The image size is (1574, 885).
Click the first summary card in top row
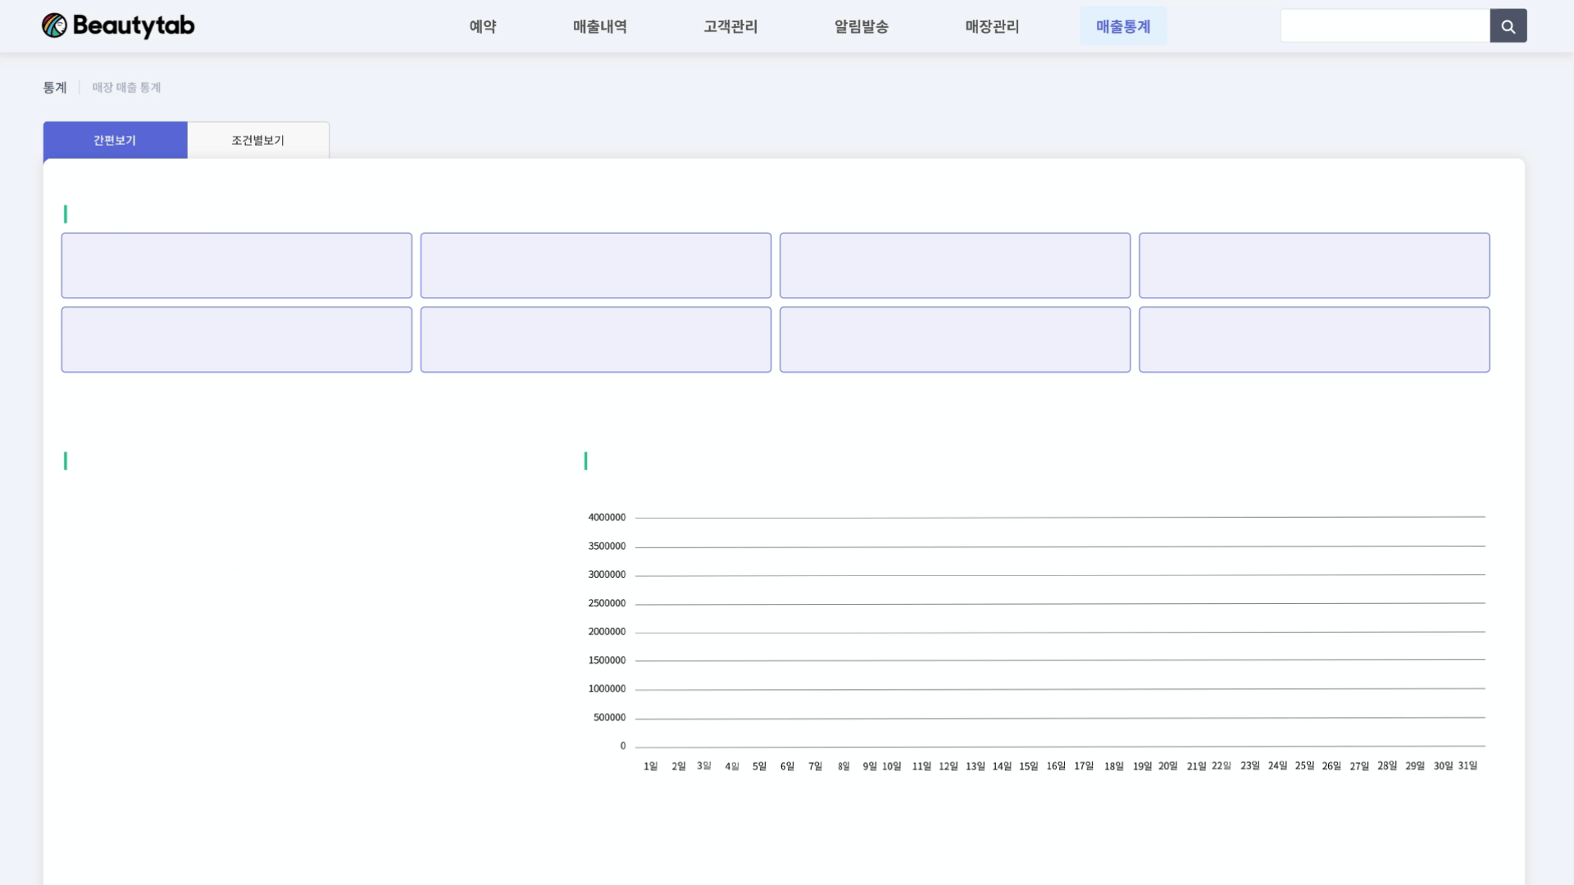pos(236,265)
